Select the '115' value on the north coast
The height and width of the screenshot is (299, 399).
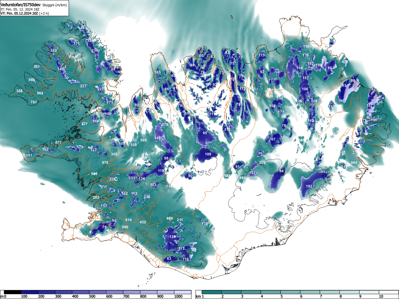click(x=262, y=55)
